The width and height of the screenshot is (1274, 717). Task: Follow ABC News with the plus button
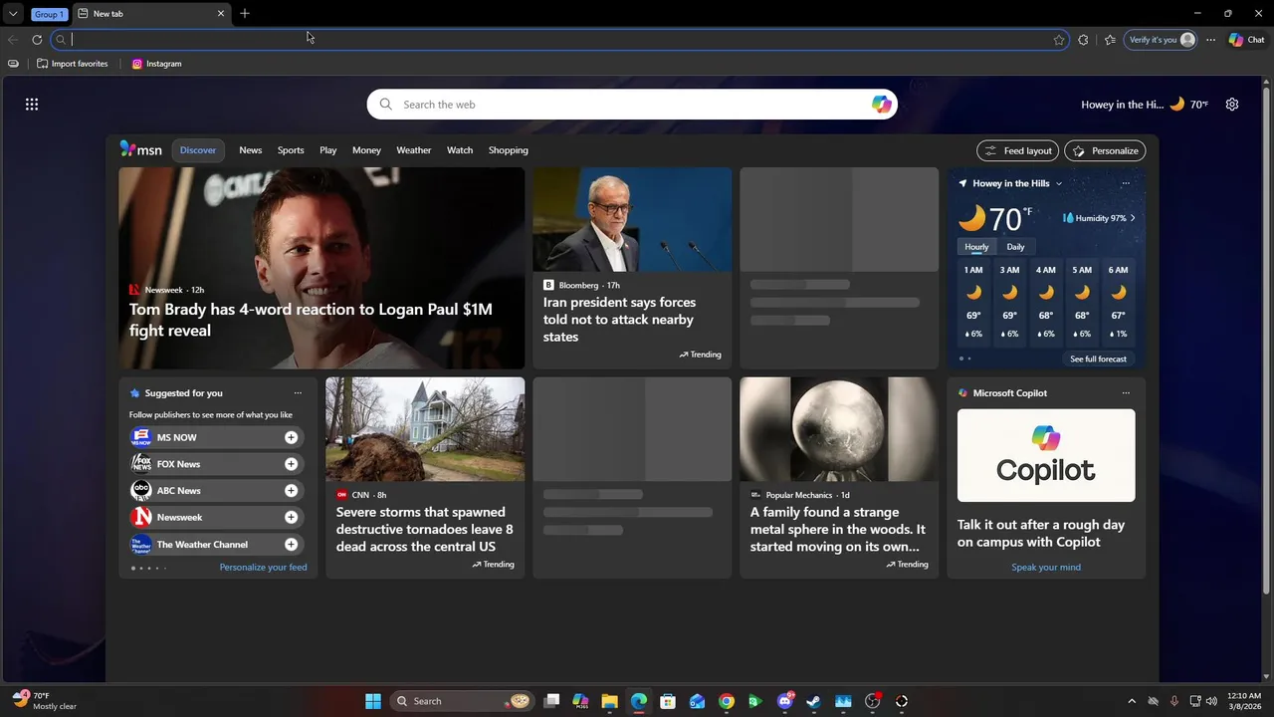291,491
